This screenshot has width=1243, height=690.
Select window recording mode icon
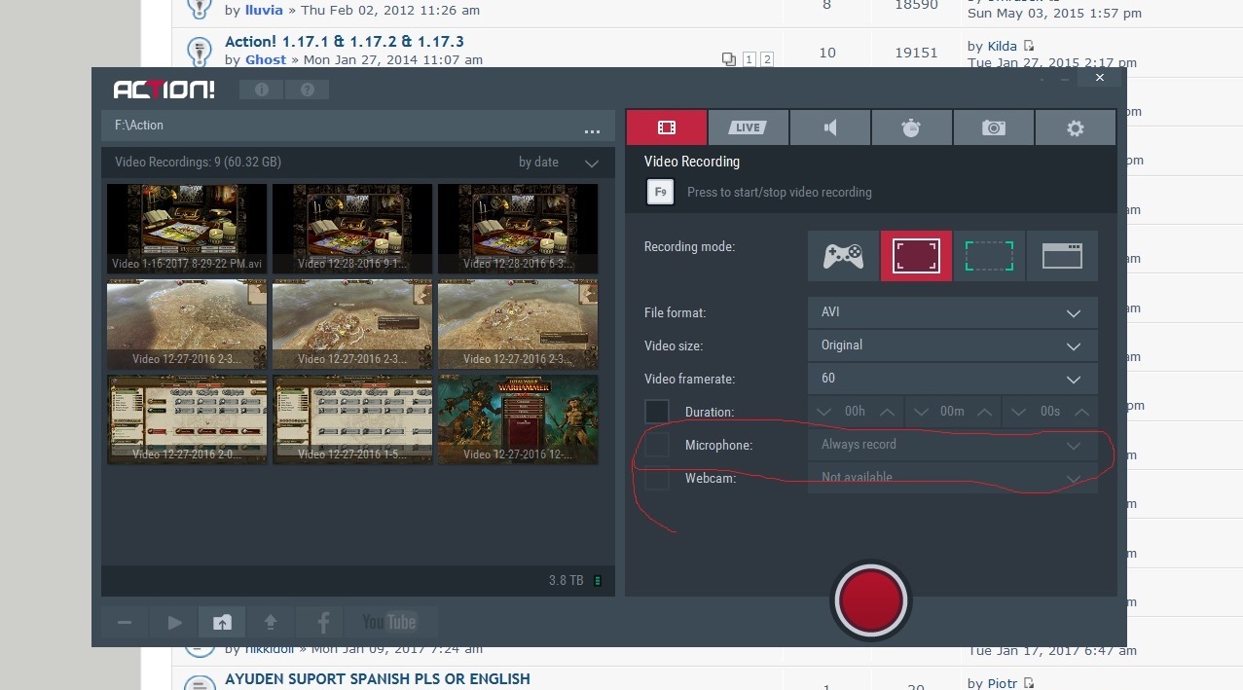(x=1062, y=256)
